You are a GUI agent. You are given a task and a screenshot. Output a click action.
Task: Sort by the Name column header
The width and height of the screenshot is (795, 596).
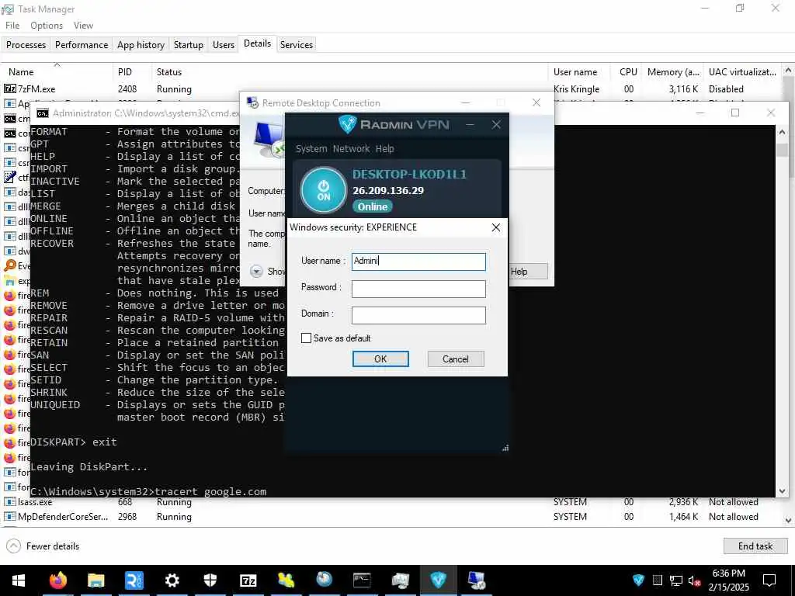pyautogui.click(x=21, y=72)
